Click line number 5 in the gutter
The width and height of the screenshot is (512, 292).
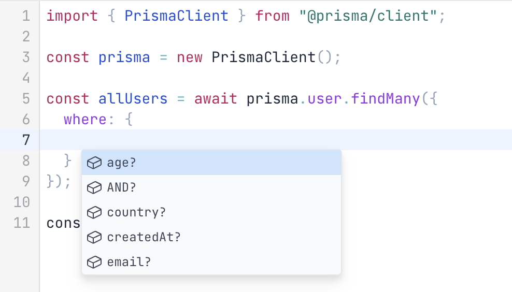[26, 99]
